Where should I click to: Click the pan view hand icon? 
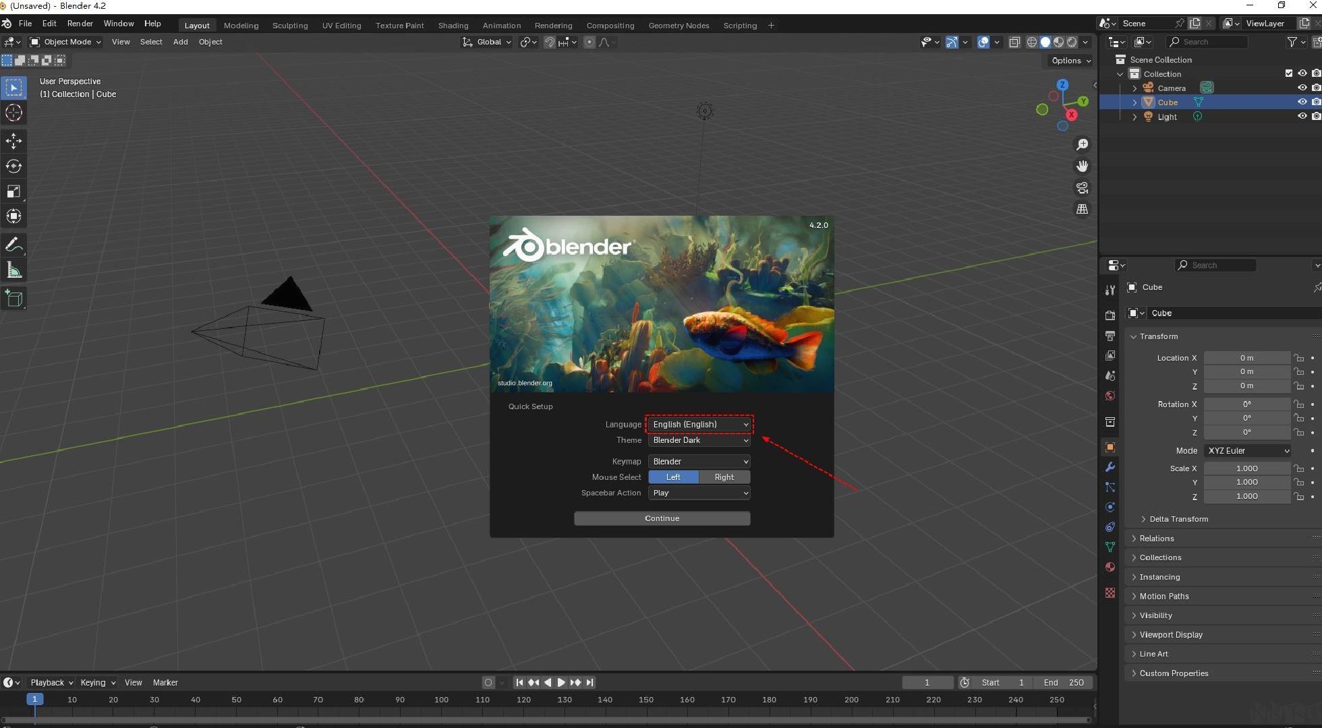coord(1082,166)
